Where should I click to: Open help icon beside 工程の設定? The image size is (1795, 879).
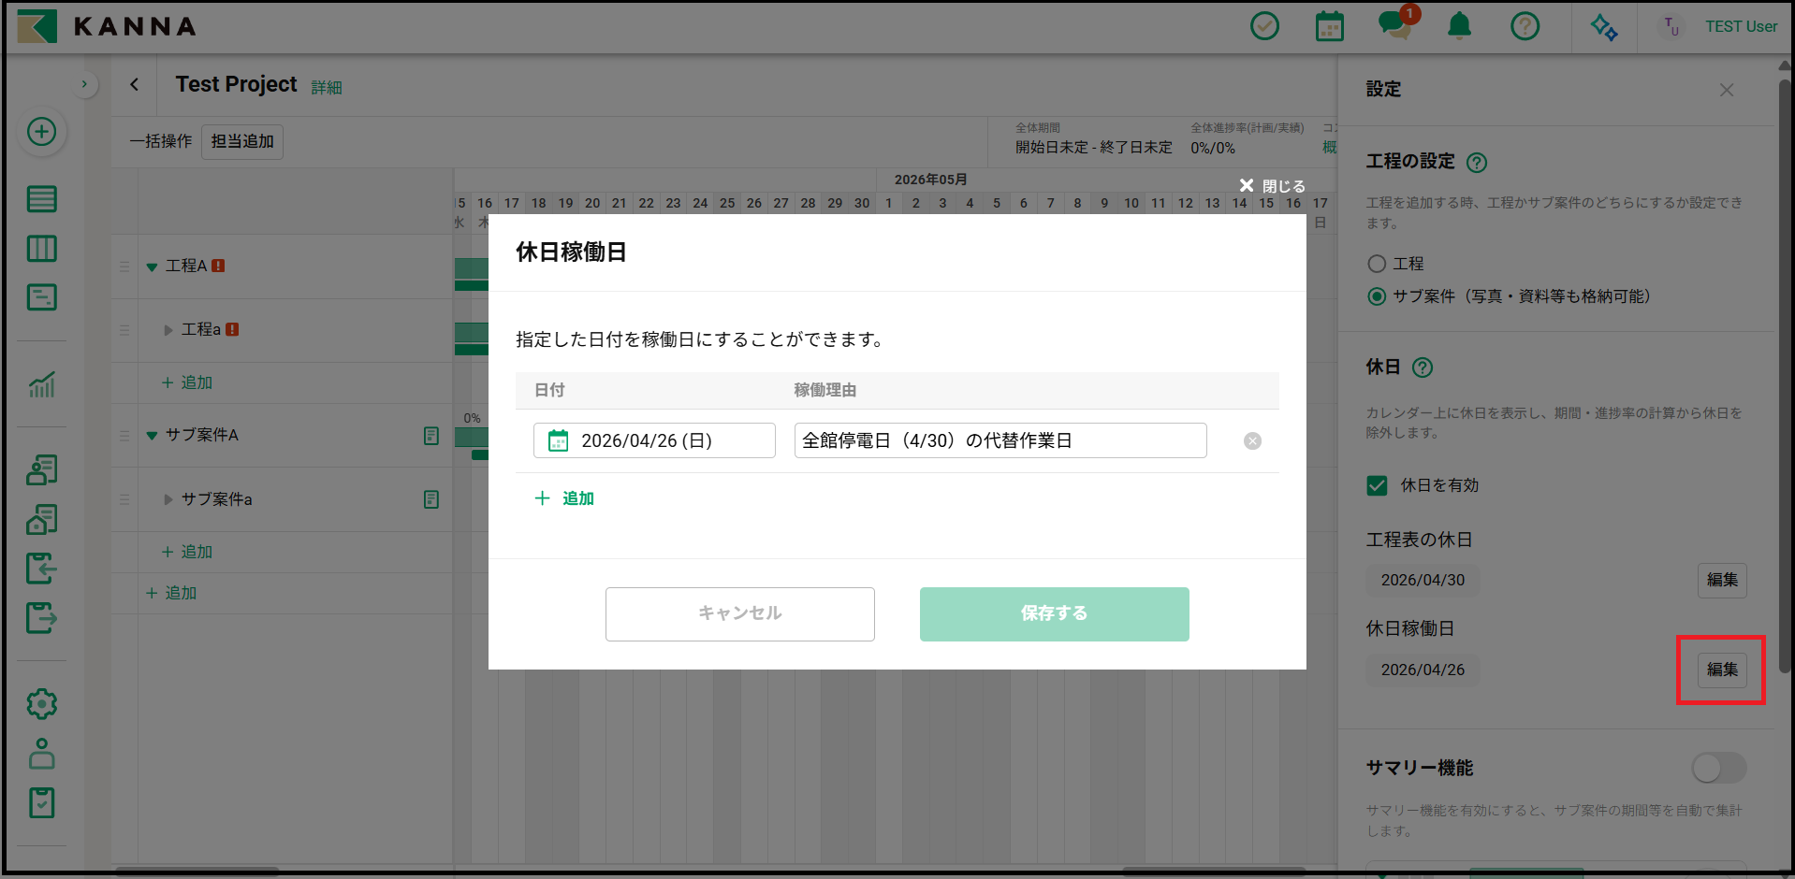click(1477, 163)
